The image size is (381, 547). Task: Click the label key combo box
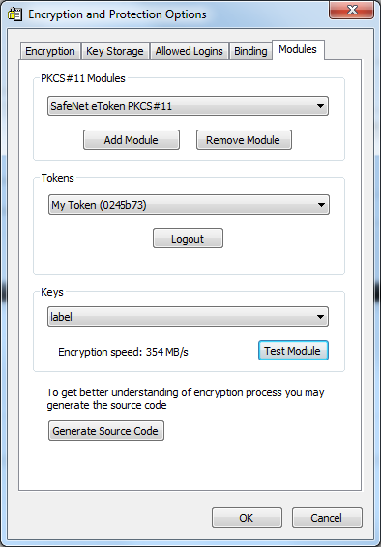188,317
